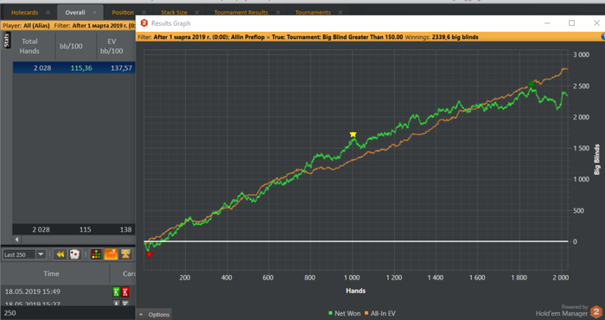Screen dimensions: 605x320
Task: Switch to the Holecards tab
Action: pyautogui.click(x=24, y=12)
